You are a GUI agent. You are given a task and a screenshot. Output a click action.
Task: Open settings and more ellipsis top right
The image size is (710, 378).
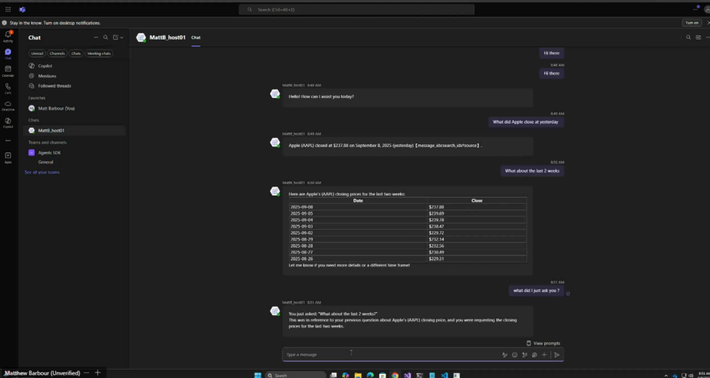[x=695, y=10]
